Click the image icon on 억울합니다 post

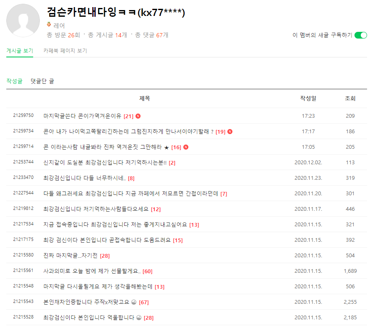tap(139, 318)
